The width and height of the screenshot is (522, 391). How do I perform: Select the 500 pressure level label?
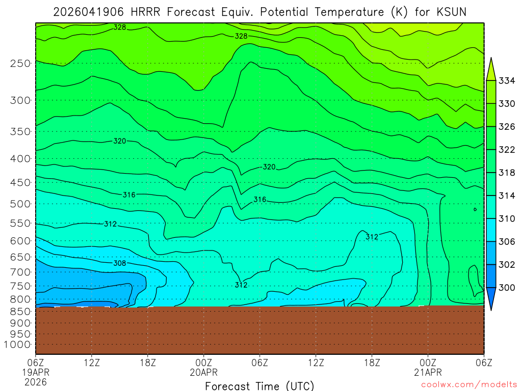[20, 204]
